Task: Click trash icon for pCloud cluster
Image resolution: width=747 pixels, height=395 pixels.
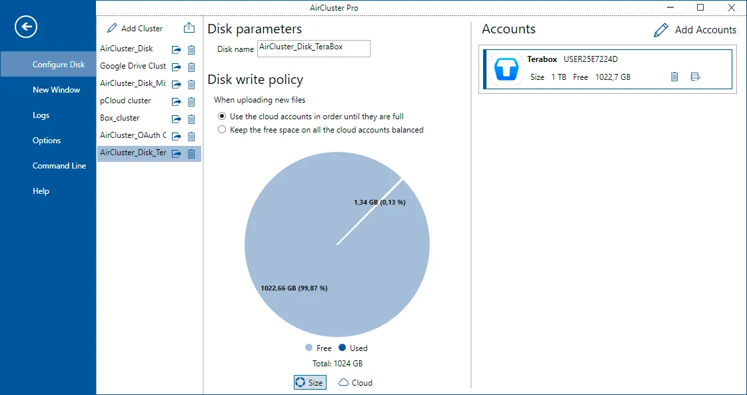Action: (191, 101)
